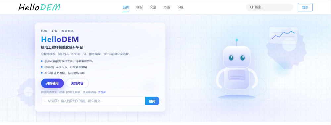This screenshot has width=331, height=125.
Task: Click the search magnifier icon
Action: pyautogui.click(x=251, y=7)
